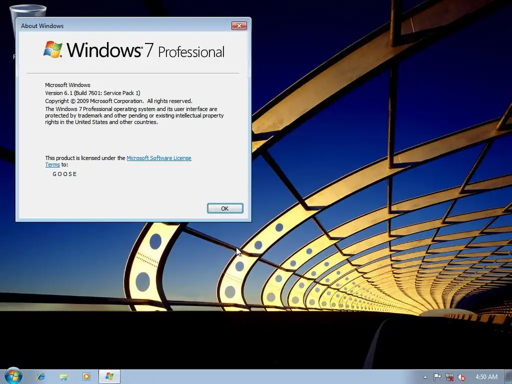Open the network status tray icon
Viewport: 512px width, 384px height.
point(449,377)
